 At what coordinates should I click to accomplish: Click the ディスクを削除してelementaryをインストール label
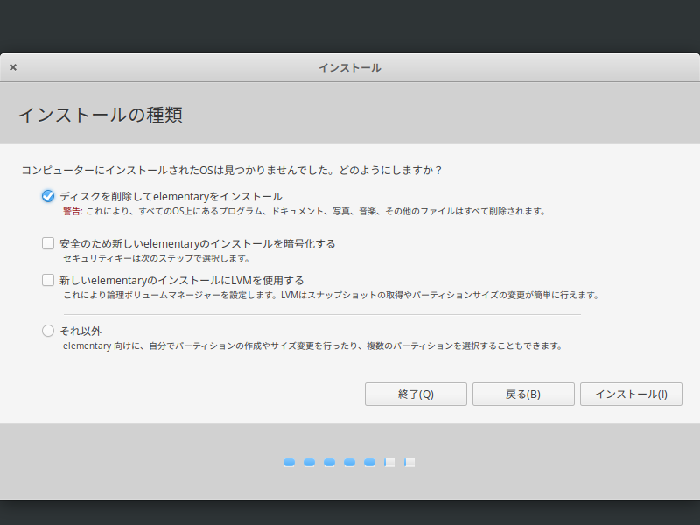(x=171, y=196)
